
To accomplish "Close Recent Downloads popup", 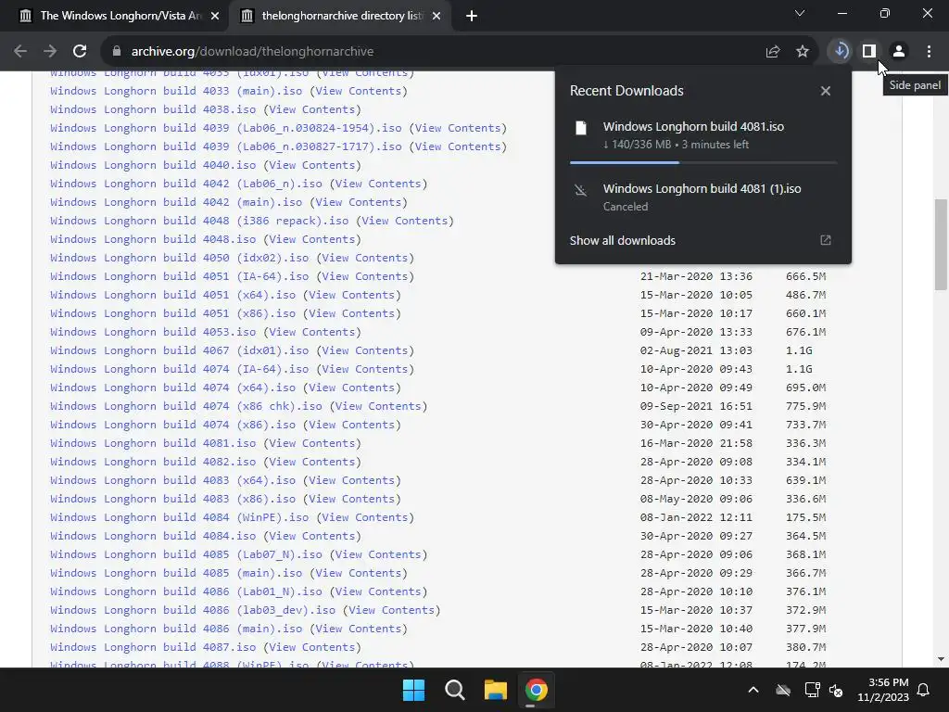I will (826, 91).
